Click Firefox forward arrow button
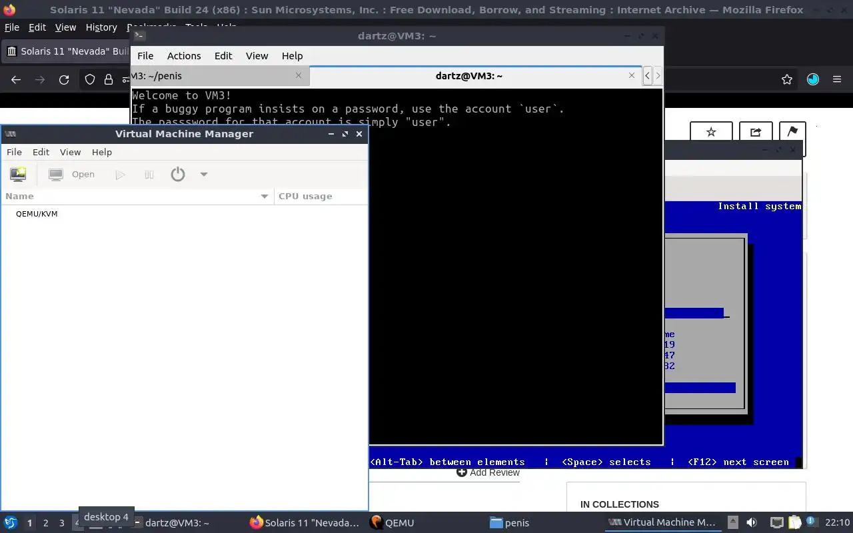The width and height of the screenshot is (853, 533). pyautogui.click(x=40, y=79)
